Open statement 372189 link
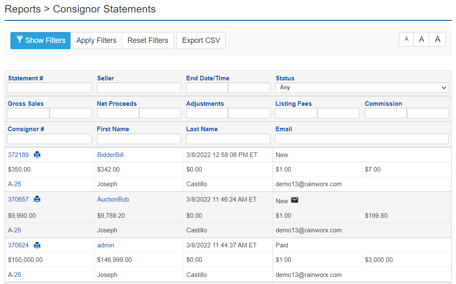The image size is (456, 284). tap(18, 155)
